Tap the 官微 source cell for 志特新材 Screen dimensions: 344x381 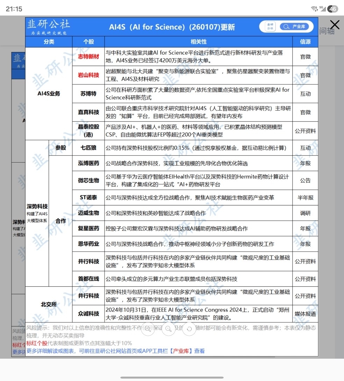305,57
